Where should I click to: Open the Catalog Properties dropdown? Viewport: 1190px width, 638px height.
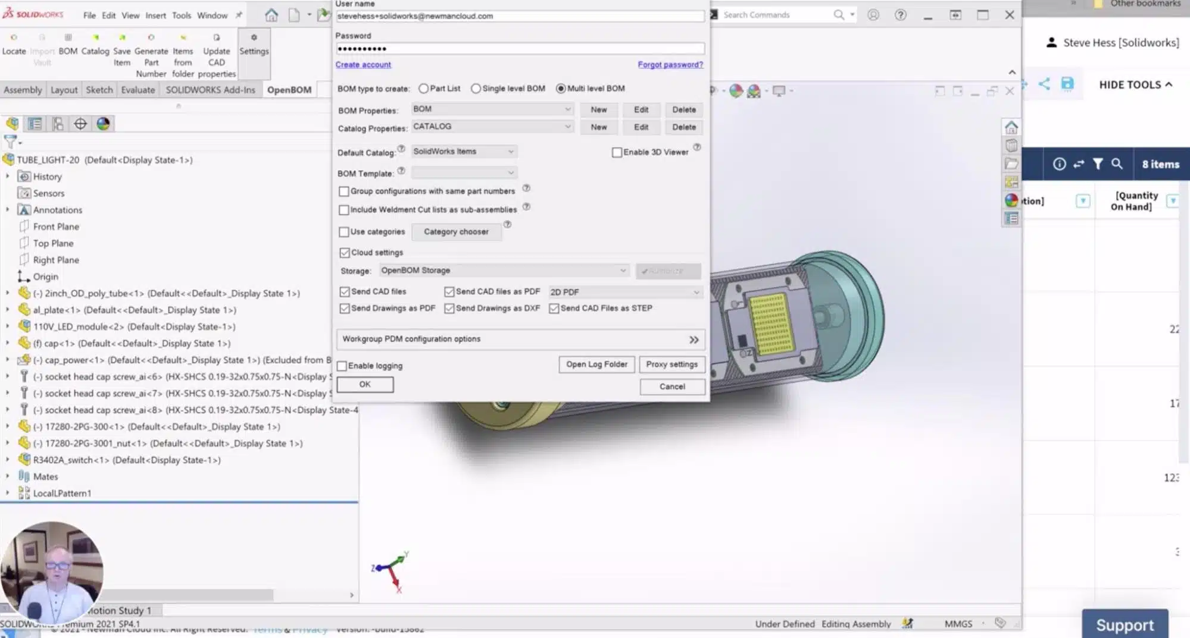[x=492, y=127]
